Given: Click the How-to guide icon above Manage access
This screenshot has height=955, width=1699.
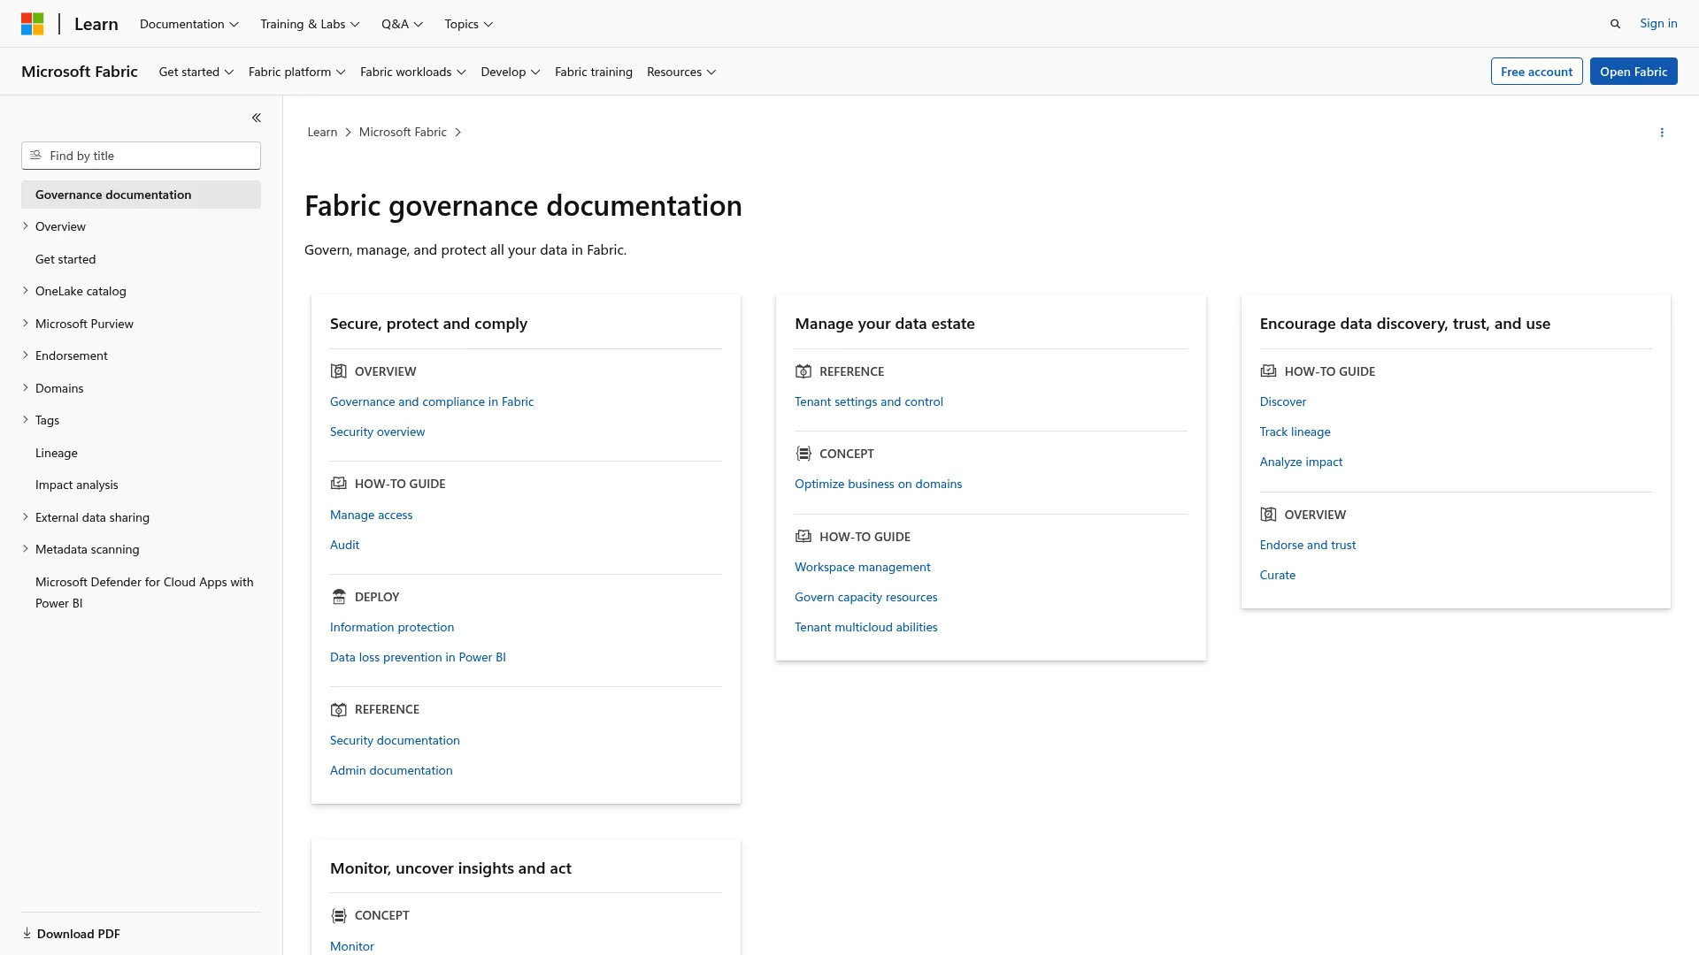Looking at the screenshot, I should click(338, 484).
